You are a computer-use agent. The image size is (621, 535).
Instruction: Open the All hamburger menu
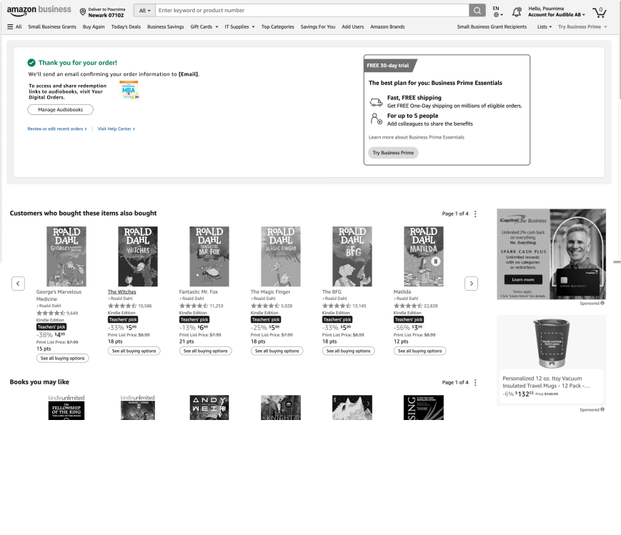click(x=14, y=27)
